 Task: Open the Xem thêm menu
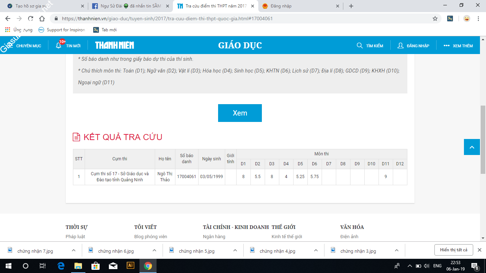[x=458, y=45]
